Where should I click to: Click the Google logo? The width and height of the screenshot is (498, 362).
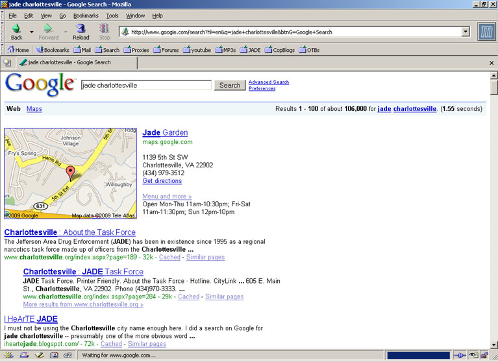(40, 84)
